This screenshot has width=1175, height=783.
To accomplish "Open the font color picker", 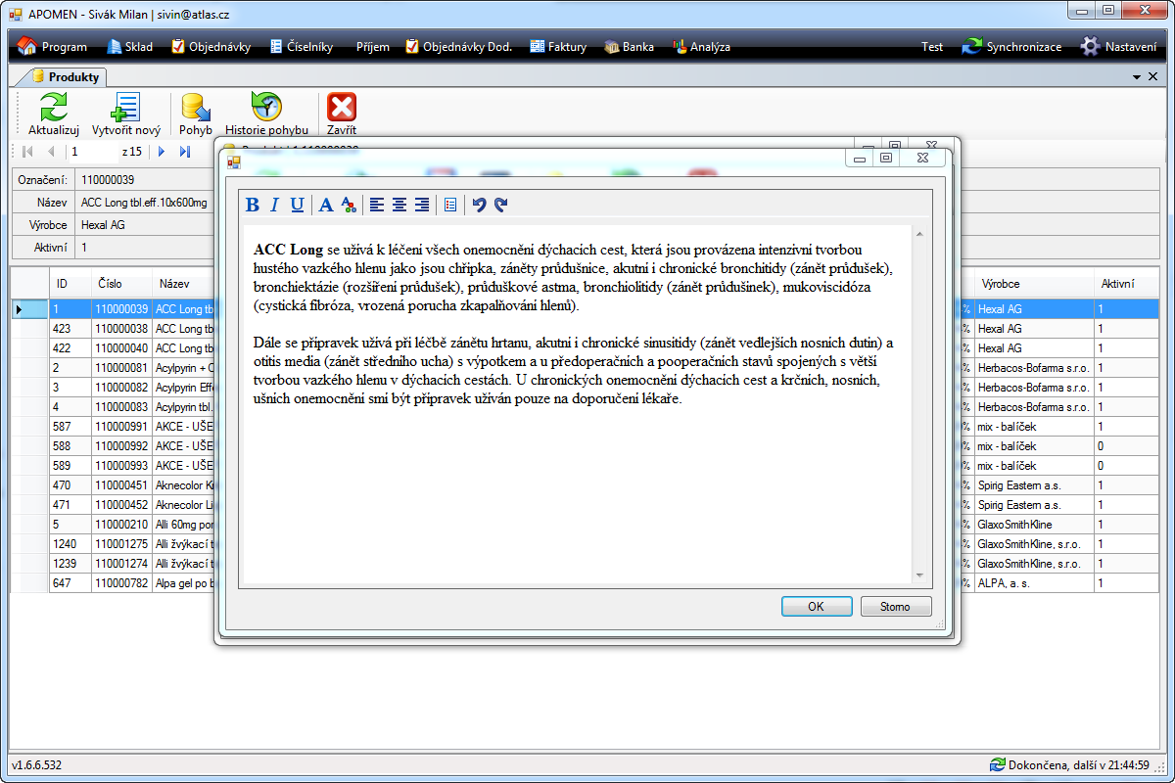I will [x=348, y=205].
